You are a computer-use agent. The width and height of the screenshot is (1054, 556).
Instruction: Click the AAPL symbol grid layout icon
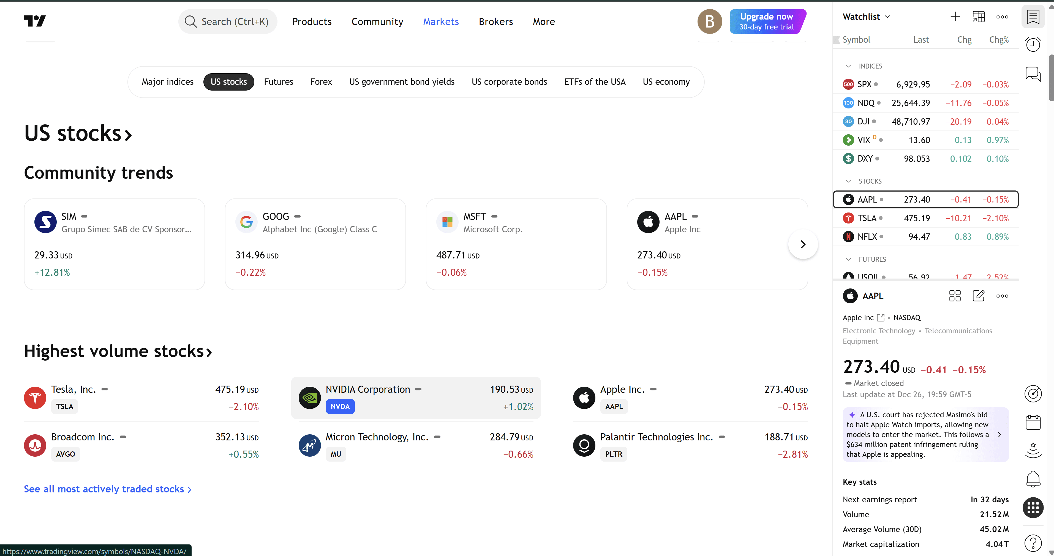click(x=955, y=296)
